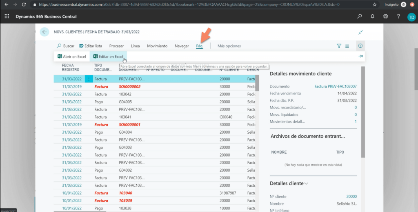
Task: Open the Navegar menu
Action: pos(182,46)
